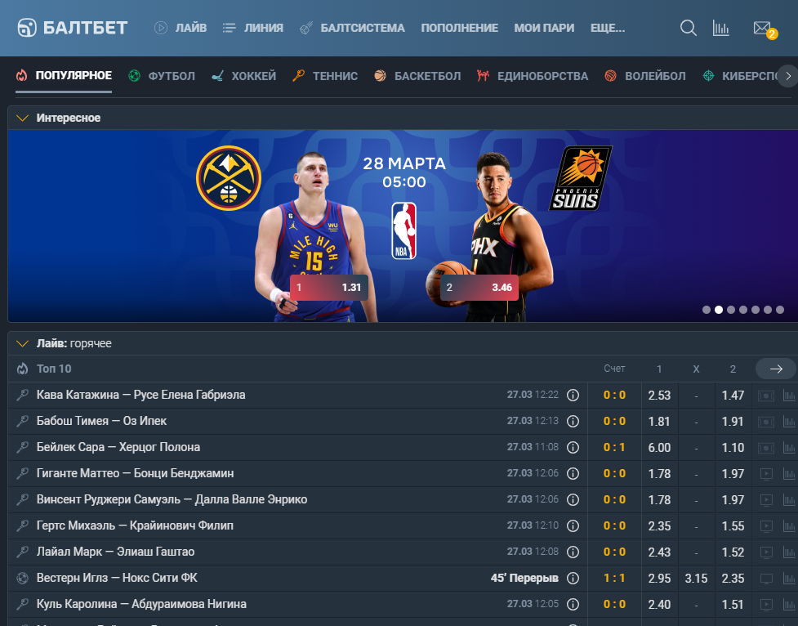
Task: Open statistics icon for Вестерн Иглз row
Action: (x=789, y=579)
